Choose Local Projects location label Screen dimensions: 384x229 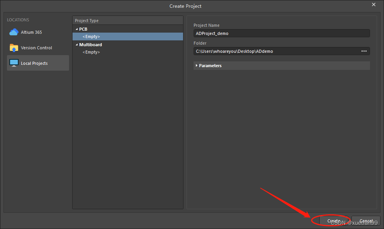(x=34, y=63)
